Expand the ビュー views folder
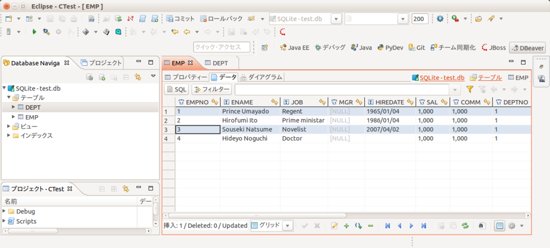Viewport: 550px width, 248px height. [9, 126]
